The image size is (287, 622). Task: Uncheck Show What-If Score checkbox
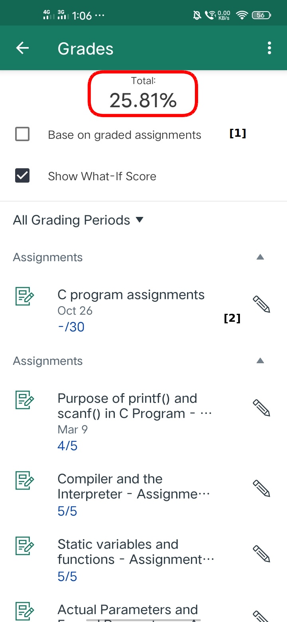[22, 176]
